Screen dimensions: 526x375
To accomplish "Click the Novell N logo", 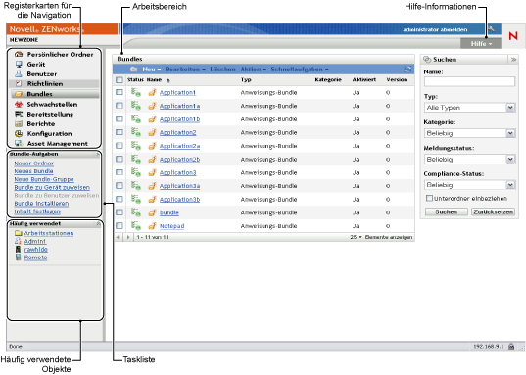I will 513,35.
